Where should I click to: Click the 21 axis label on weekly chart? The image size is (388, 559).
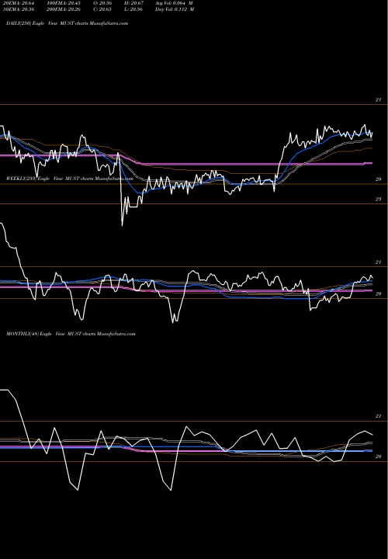(x=379, y=262)
